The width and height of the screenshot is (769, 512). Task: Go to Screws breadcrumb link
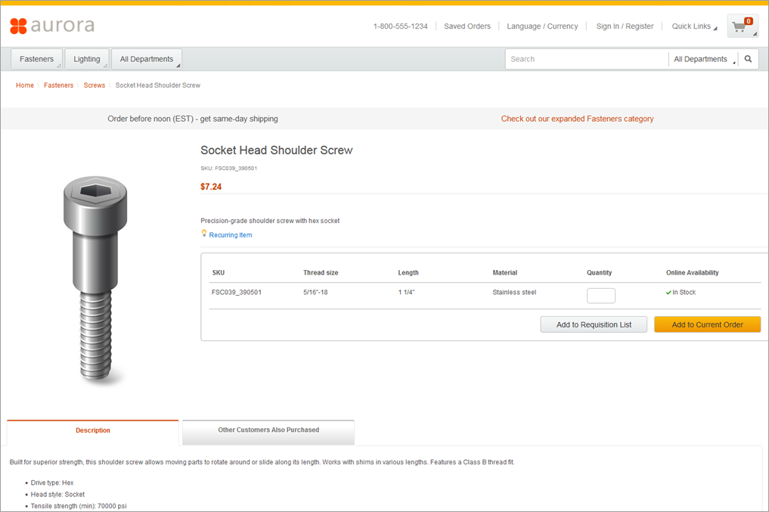[x=95, y=85]
